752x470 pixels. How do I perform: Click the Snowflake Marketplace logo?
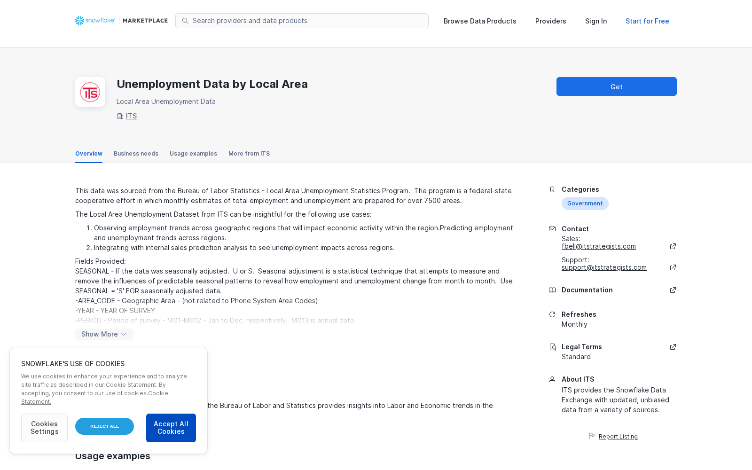point(121,21)
